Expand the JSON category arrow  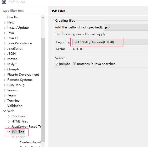tap(4, 54)
